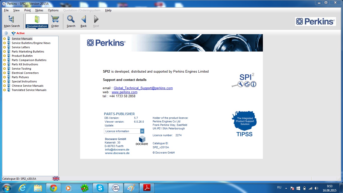The width and height of the screenshot is (343, 193).
Task: Expand the Parts Comparison Bulletins node
Action: coord(5,60)
